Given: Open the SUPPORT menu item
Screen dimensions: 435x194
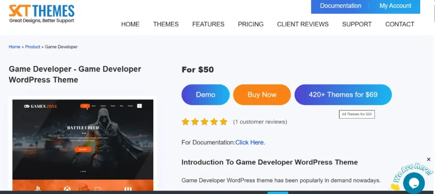Looking at the screenshot, I should (x=357, y=24).
